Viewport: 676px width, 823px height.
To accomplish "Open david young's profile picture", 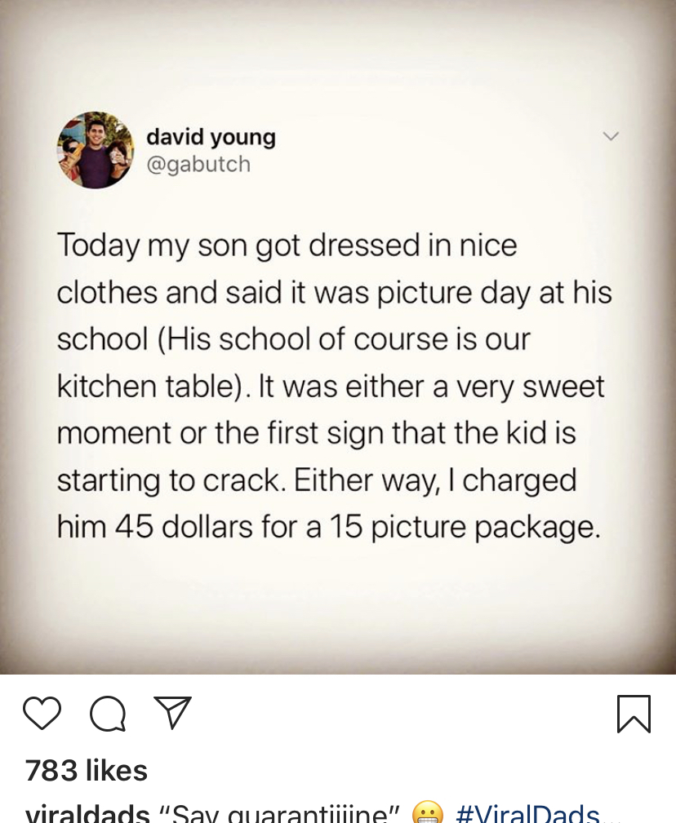I will point(96,150).
